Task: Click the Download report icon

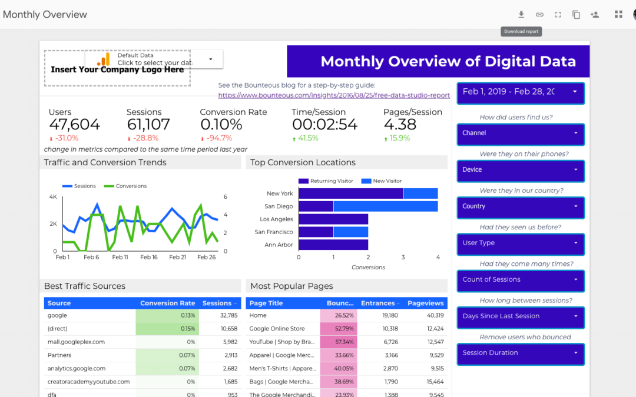Action: [521, 15]
